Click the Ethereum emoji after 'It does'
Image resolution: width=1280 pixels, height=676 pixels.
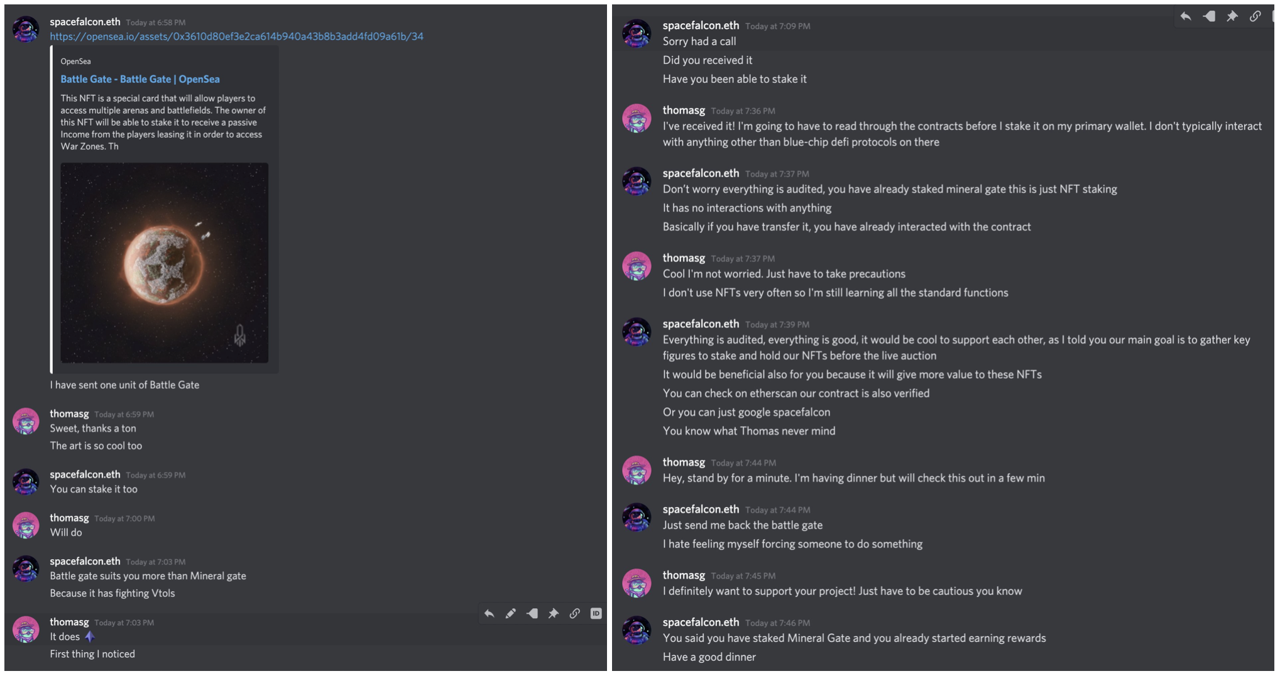pos(90,636)
